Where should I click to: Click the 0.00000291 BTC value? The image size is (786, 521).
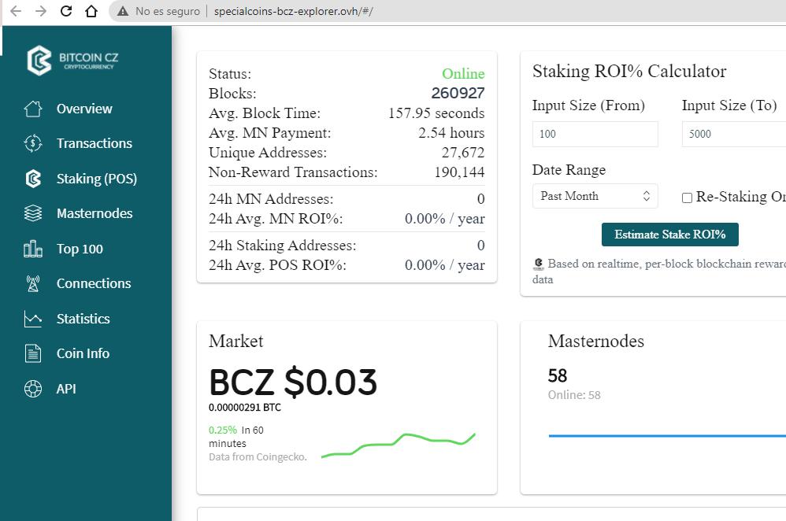245,408
